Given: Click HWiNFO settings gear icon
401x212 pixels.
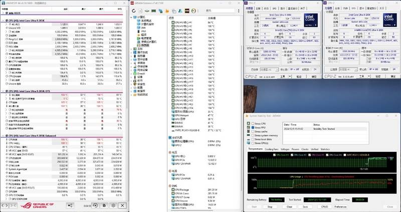Looking at the screenshot, I should pos(113,205).
